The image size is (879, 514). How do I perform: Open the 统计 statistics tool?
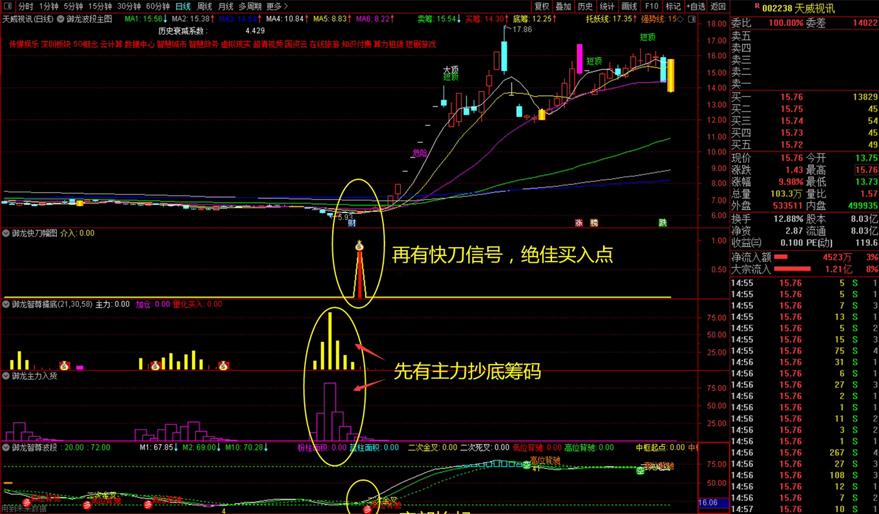pyautogui.click(x=607, y=6)
